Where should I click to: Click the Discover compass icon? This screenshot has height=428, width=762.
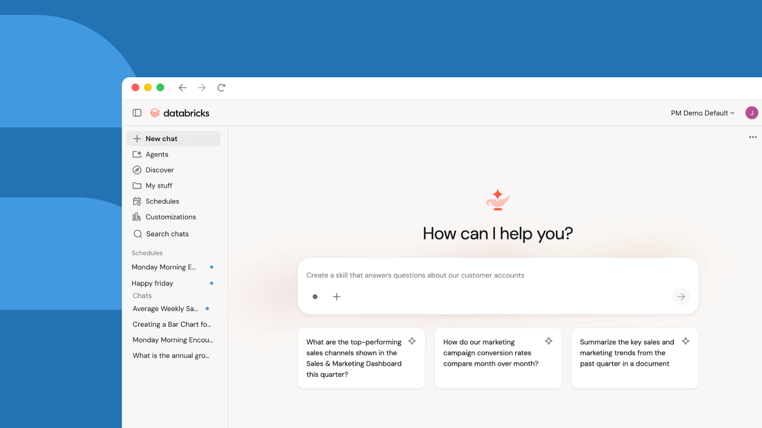click(x=137, y=170)
